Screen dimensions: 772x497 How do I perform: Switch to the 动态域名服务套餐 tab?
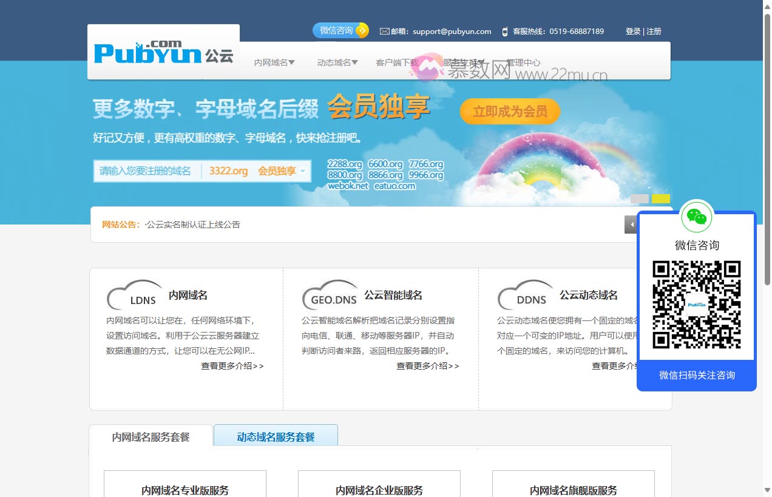[x=276, y=437]
